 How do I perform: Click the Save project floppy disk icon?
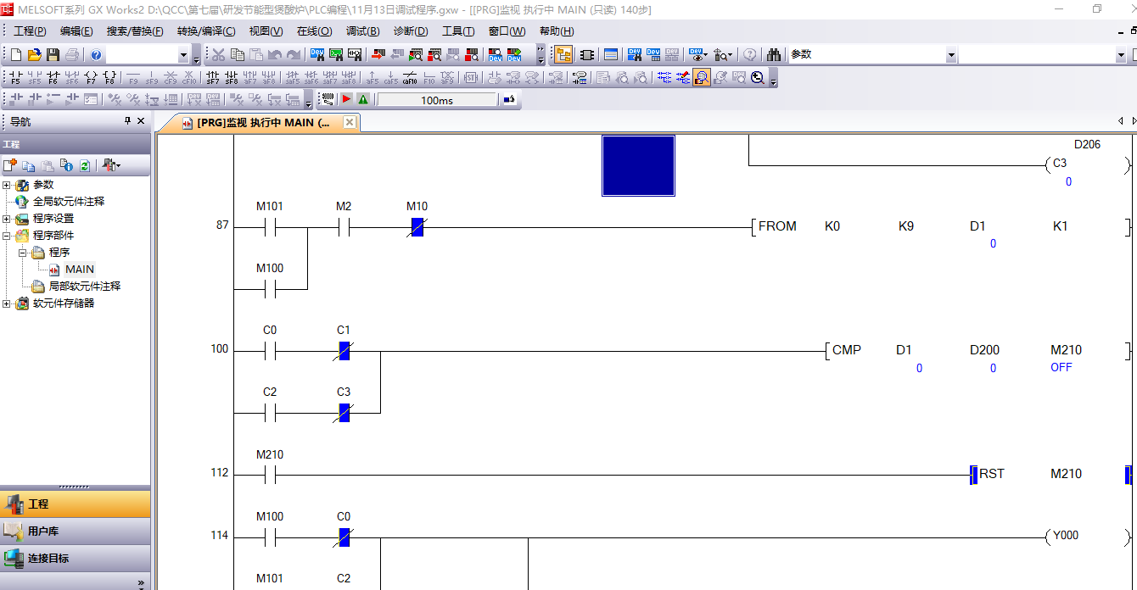pos(53,55)
